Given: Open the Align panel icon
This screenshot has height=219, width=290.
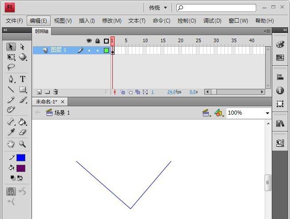Looking at the screenshot, I should tap(280, 77).
